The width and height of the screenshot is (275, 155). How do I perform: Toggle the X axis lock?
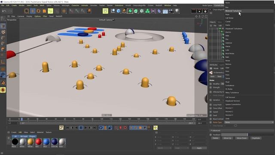click(x=71, y=11)
